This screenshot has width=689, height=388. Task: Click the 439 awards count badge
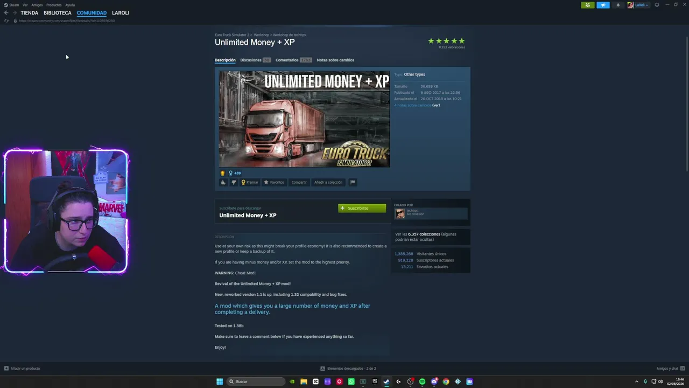click(x=235, y=173)
